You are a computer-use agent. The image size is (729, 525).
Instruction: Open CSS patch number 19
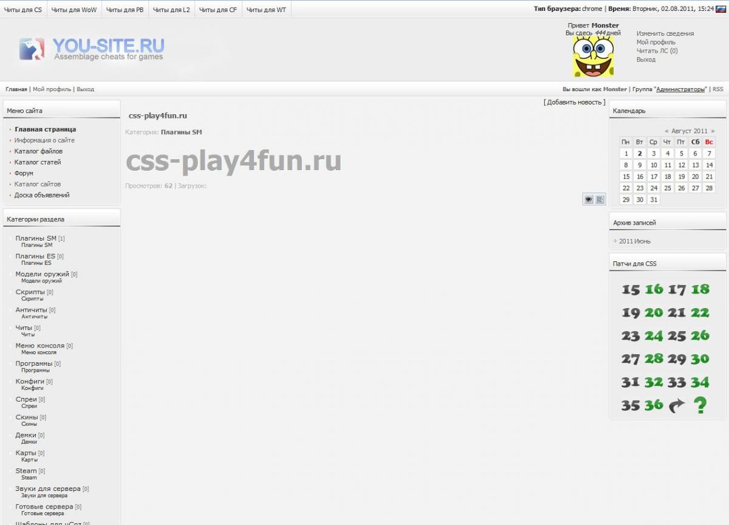[631, 313]
